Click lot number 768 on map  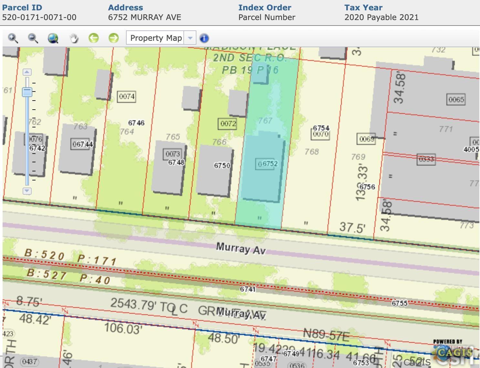pos(312,152)
